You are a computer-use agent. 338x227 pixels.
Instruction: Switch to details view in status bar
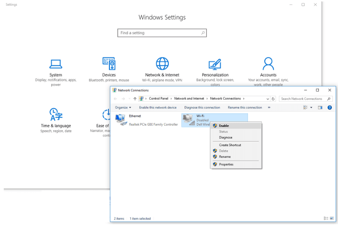click(326, 219)
